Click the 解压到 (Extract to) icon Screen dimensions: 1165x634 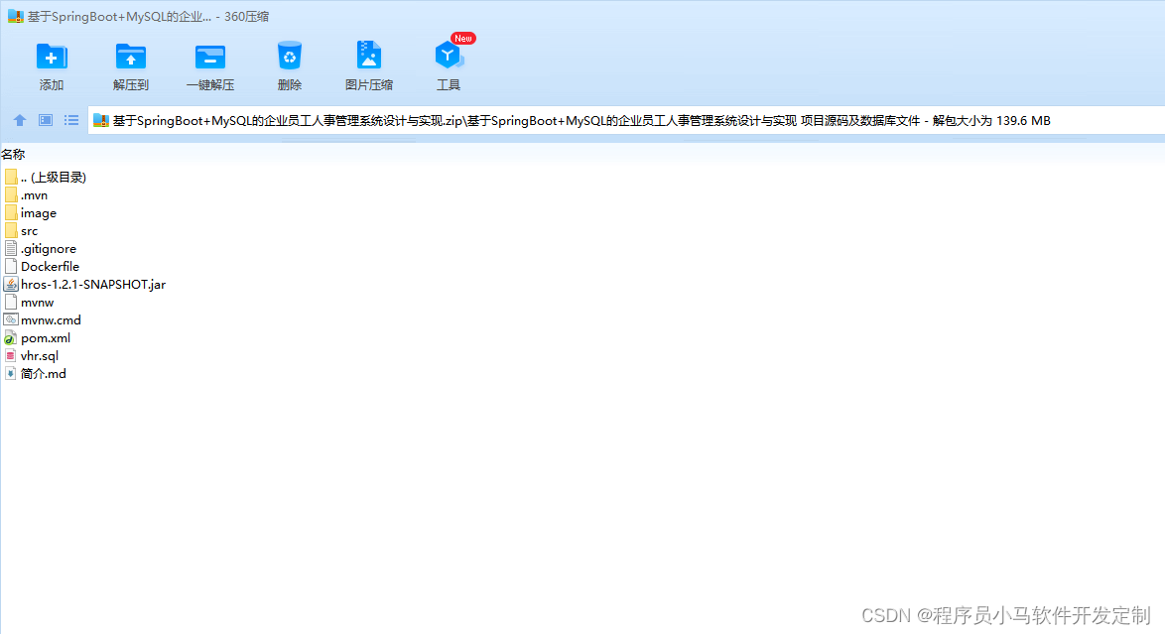coord(131,57)
